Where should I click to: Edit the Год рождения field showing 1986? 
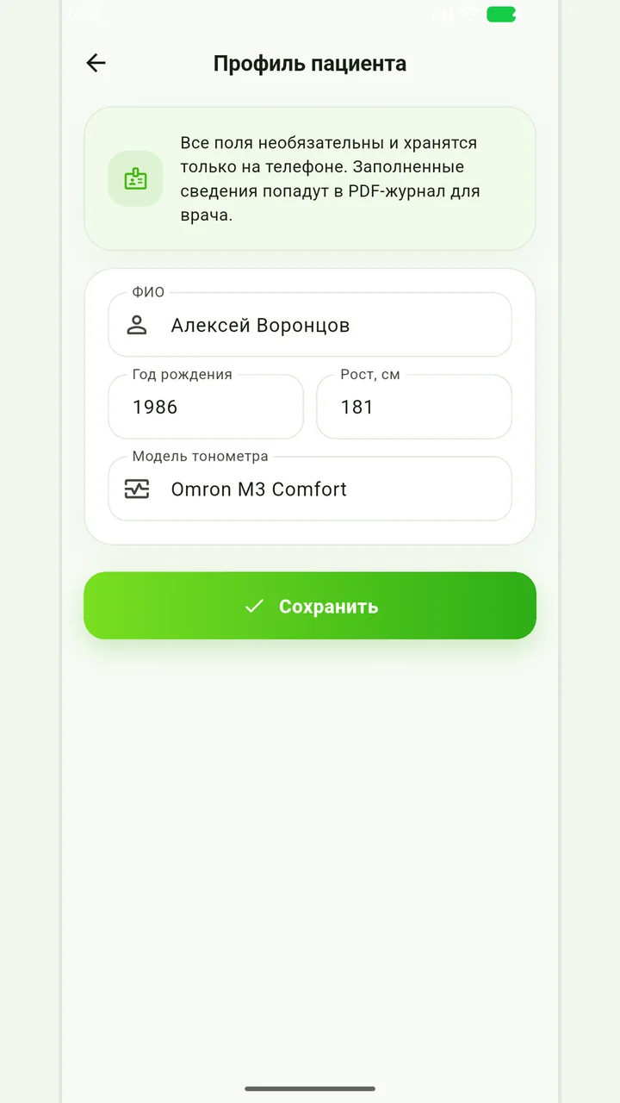click(206, 407)
